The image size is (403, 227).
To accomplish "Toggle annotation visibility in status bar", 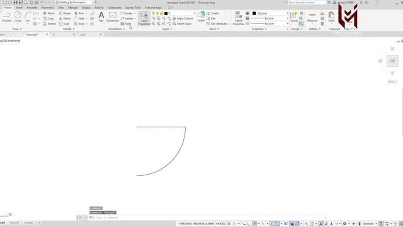I will point(321,224).
